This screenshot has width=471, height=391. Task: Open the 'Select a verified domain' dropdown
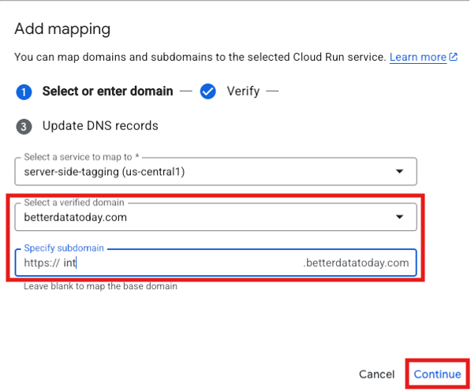[215, 217]
